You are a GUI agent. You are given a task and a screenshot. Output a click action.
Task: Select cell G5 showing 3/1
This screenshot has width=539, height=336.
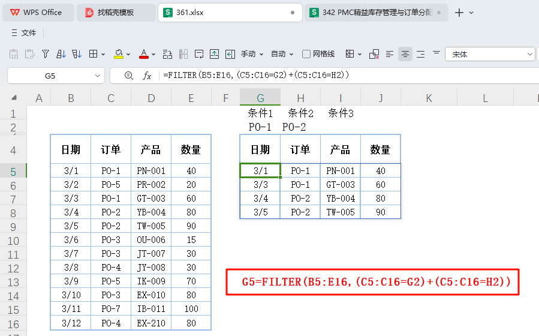(260, 170)
